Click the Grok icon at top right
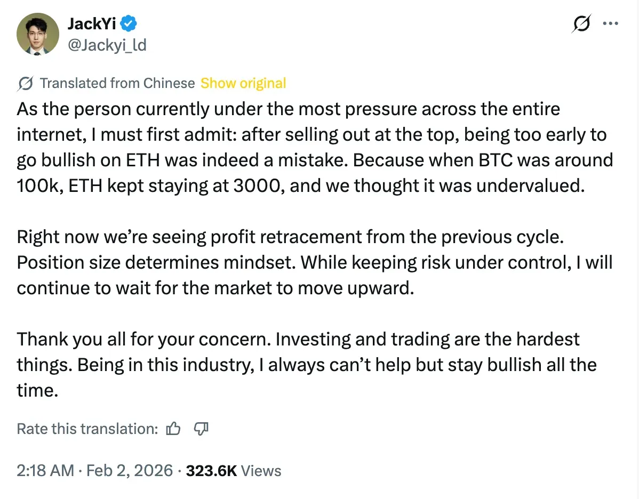This screenshot has height=499, width=639. pos(582,24)
